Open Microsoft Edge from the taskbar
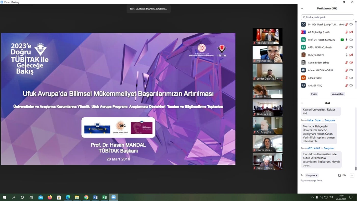The height and width of the screenshot is (201, 357). [x=68, y=197]
